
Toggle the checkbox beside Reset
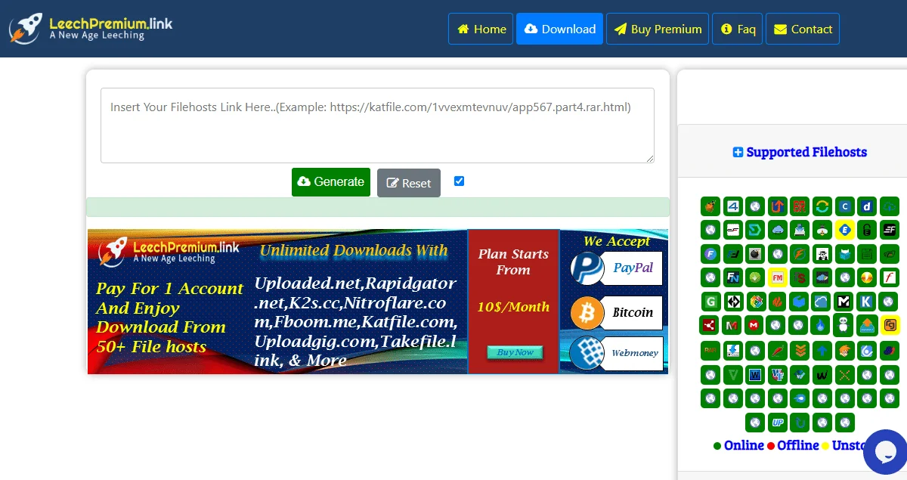(459, 181)
